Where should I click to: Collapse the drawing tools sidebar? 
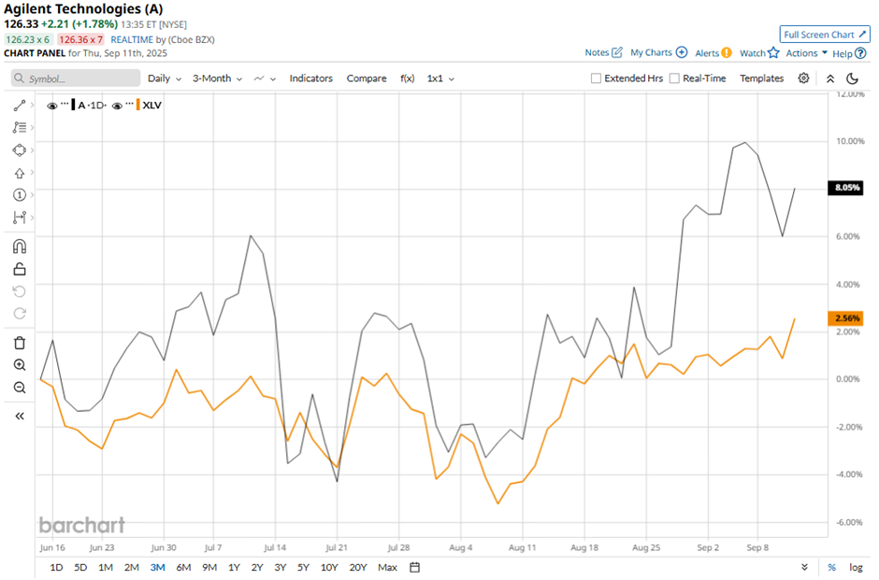click(20, 416)
